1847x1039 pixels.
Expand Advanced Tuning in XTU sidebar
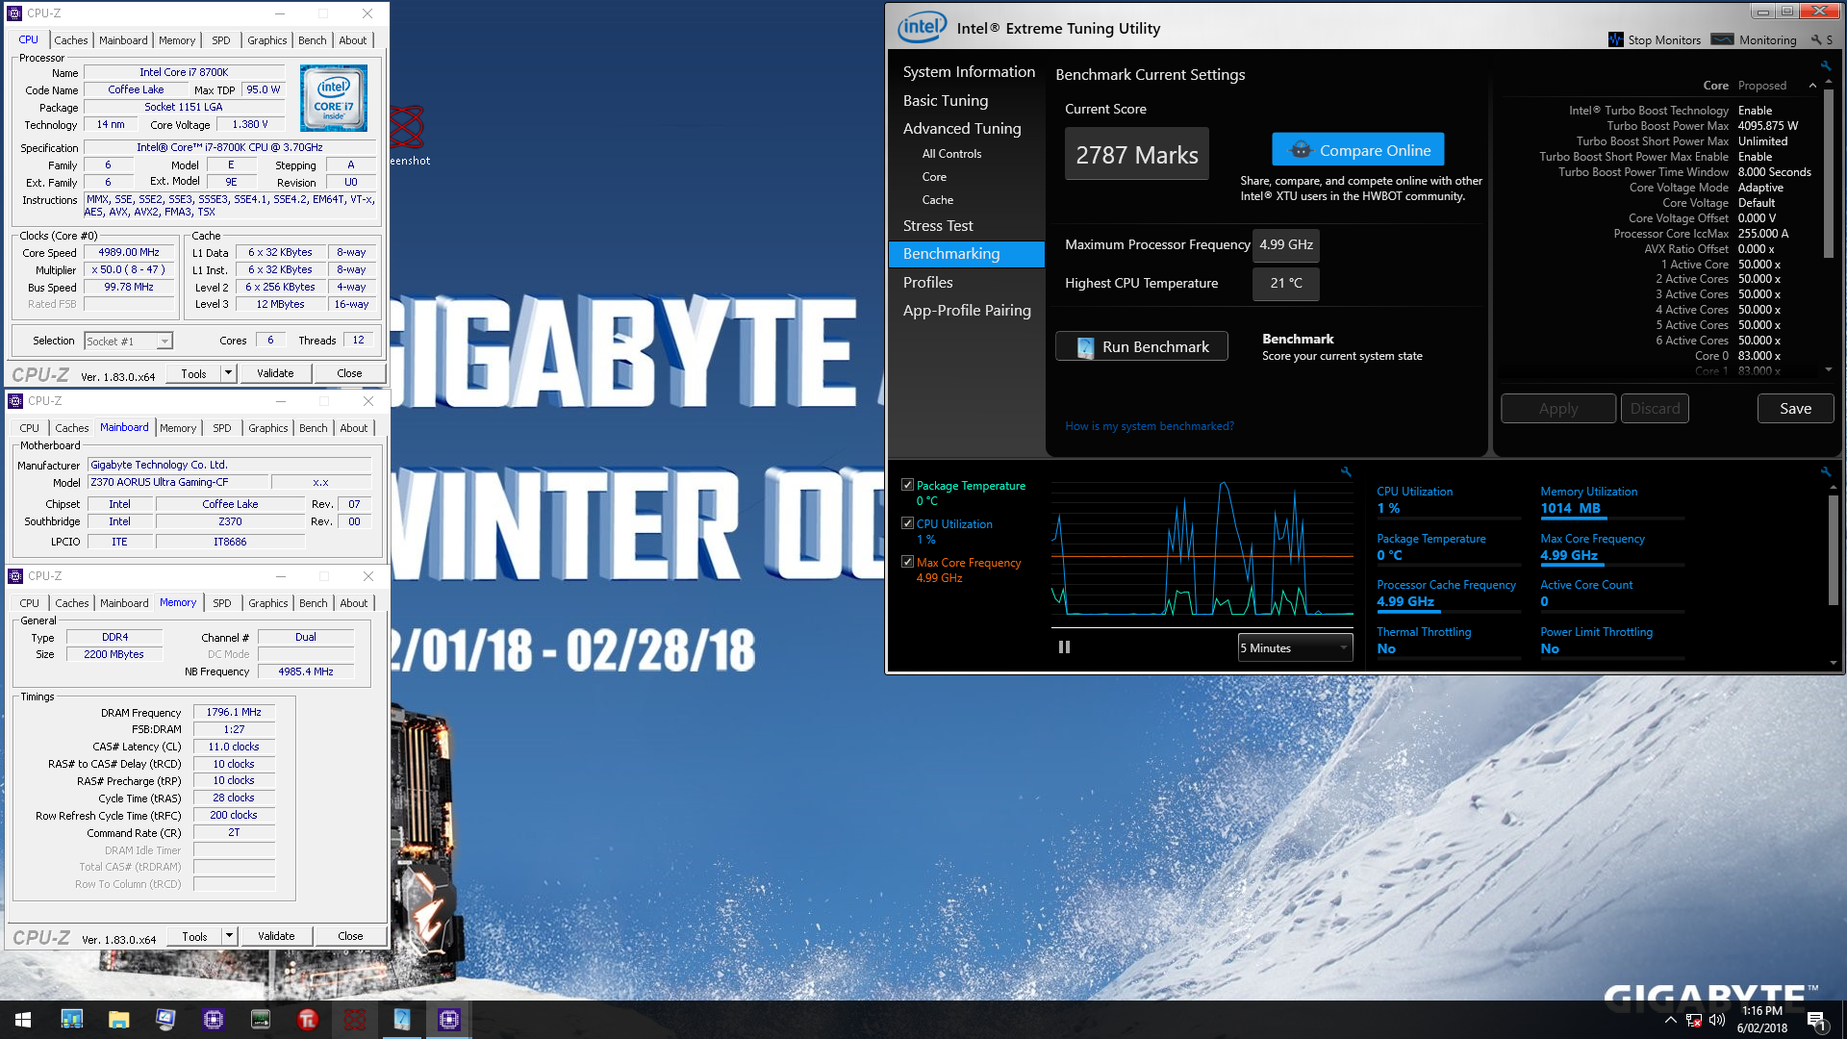[962, 128]
